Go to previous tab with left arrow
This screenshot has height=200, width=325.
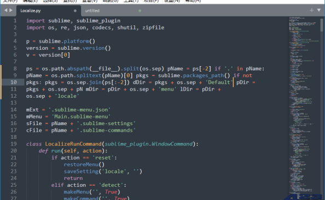[x=5, y=10]
